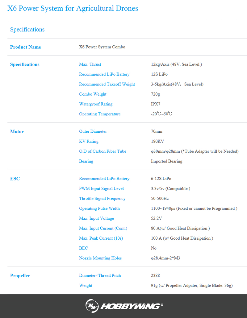The width and height of the screenshot is (247, 318).
Task: Click the ESC section heading
Action: pos(15,179)
